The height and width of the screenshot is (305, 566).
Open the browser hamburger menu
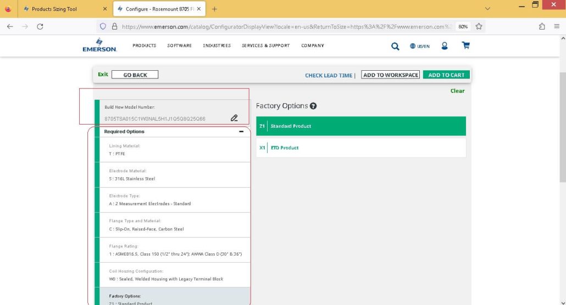coord(557,26)
